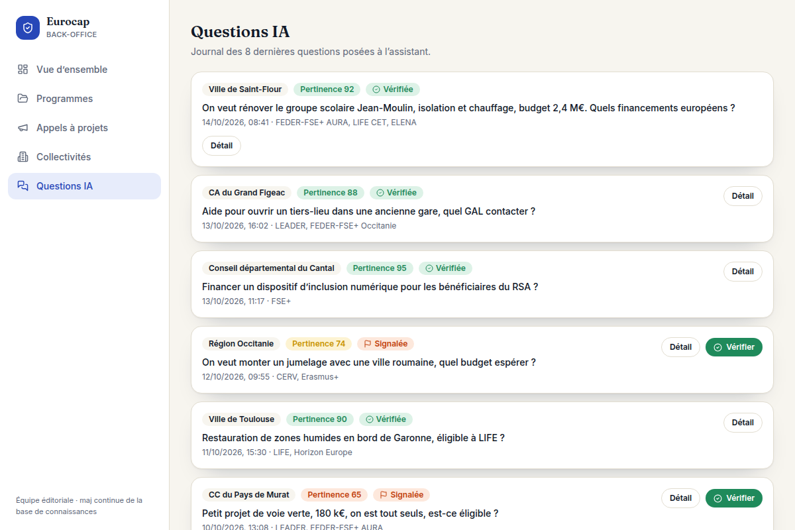The width and height of the screenshot is (795, 530).
Task: Open the Collectivités section
Action: click(x=84, y=157)
